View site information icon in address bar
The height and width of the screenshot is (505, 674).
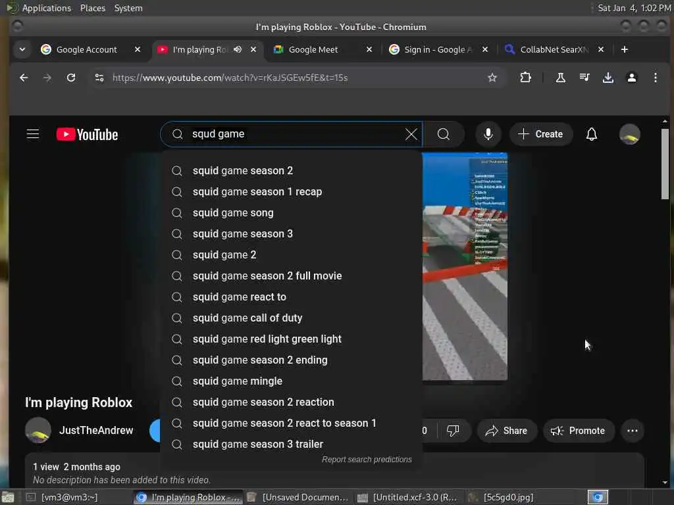99,78
